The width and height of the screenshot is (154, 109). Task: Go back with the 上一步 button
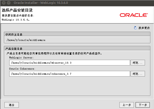click(x=127, y=105)
